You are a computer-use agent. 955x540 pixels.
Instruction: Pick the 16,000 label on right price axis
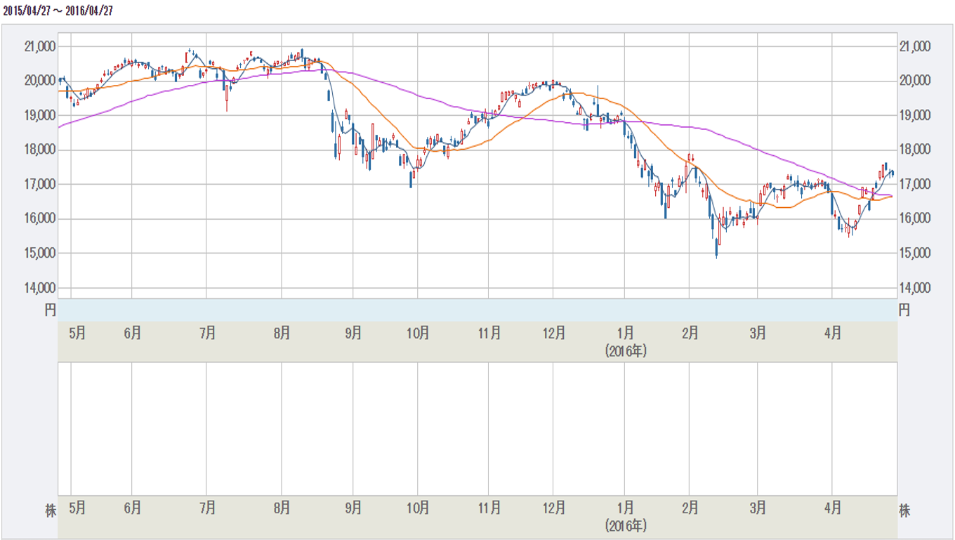tap(915, 218)
